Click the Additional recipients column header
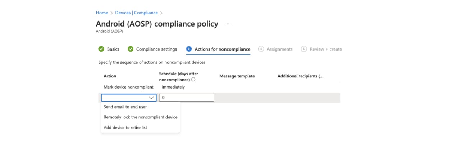 (300, 76)
